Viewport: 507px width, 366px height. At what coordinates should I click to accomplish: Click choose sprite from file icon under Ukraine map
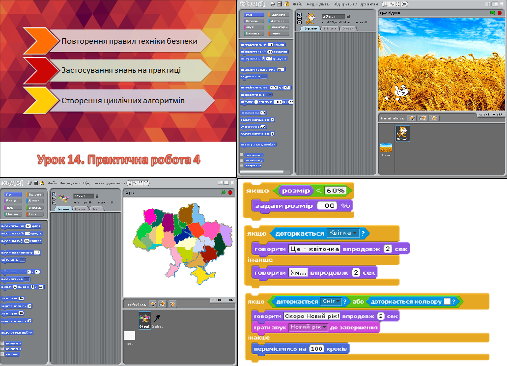point(162,304)
